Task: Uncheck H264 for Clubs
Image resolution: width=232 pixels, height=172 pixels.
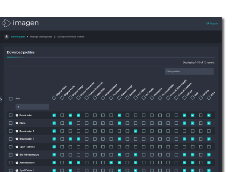Action: (209, 123)
